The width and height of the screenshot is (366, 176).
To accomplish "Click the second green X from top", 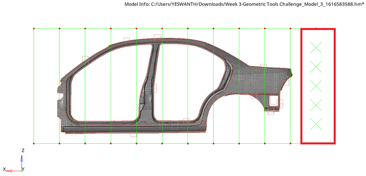I will point(316,67).
